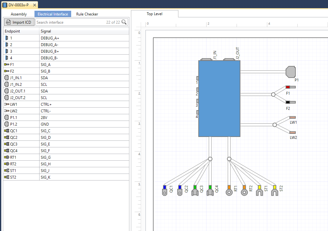Viewport: 328px width, 231px height.
Task: Select the F2 black ferrule endpoint
Action: click(x=290, y=102)
